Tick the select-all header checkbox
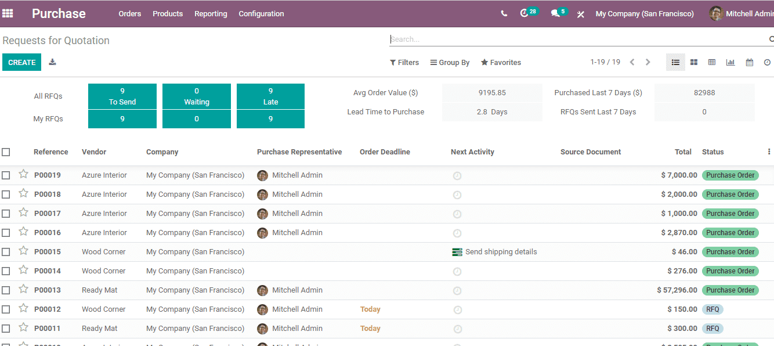774x346 pixels. pyautogui.click(x=6, y=152)
